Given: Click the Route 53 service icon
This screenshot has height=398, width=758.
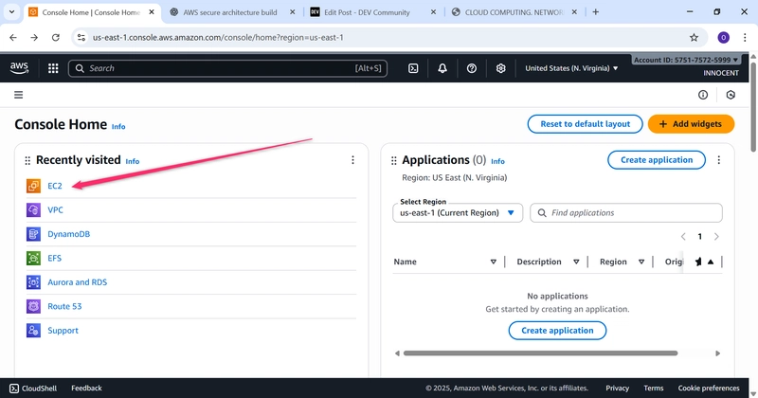Looking at the screenshot, I should (x=33, y=306).
